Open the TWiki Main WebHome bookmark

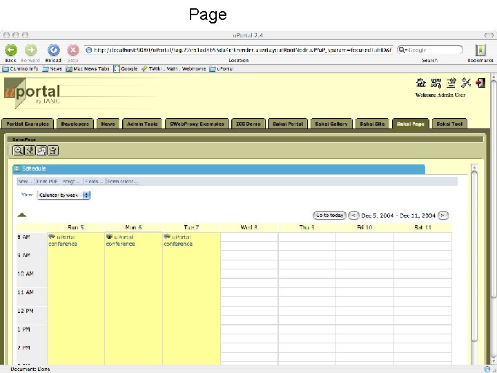tap(174, 68)
